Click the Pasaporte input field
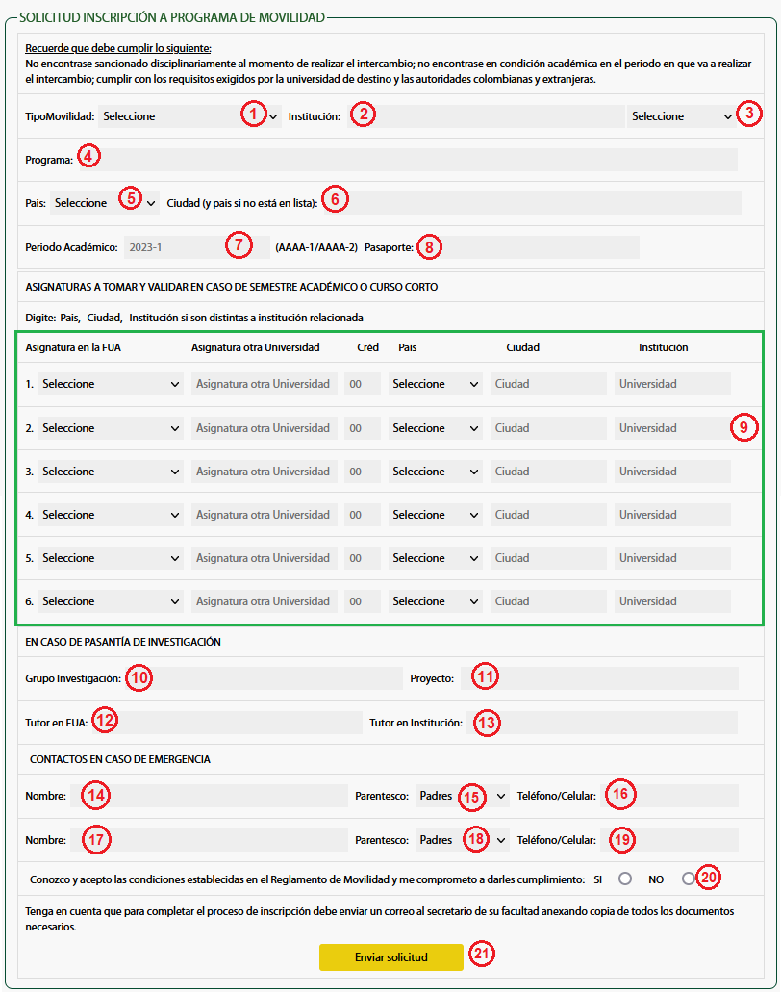Image resolution: width=781 pixels, height=994 pixels. click(528, 247)
